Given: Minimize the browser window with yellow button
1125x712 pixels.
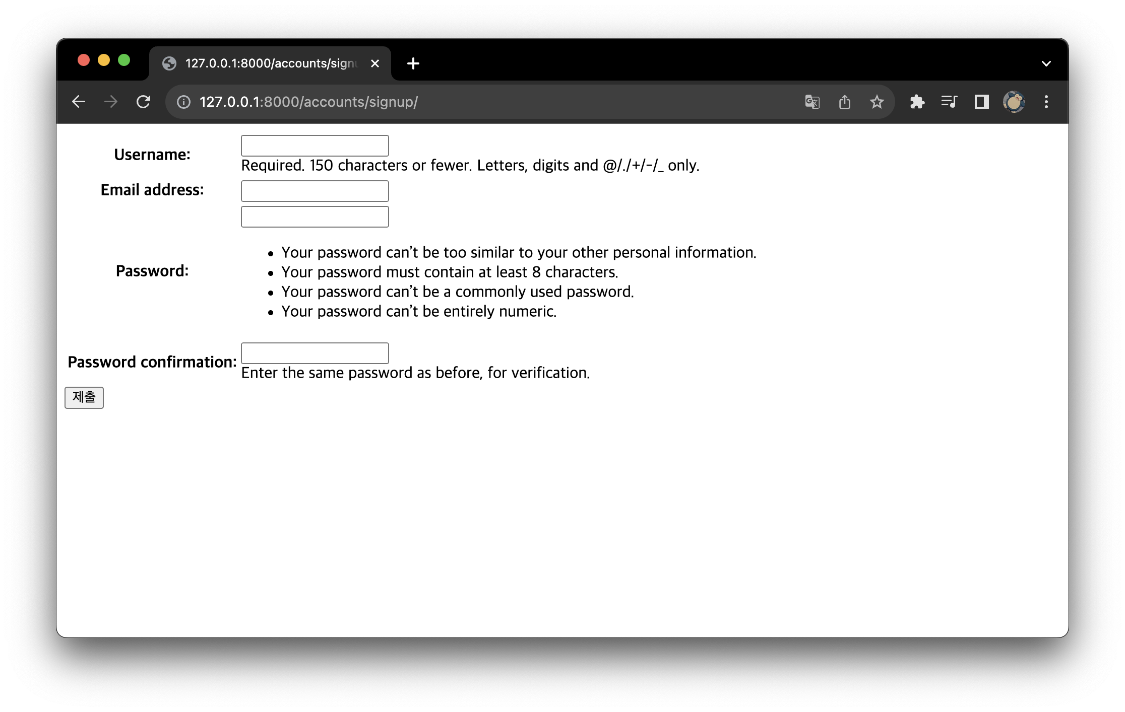Looking at the screenshot, I should pos(104,60).
